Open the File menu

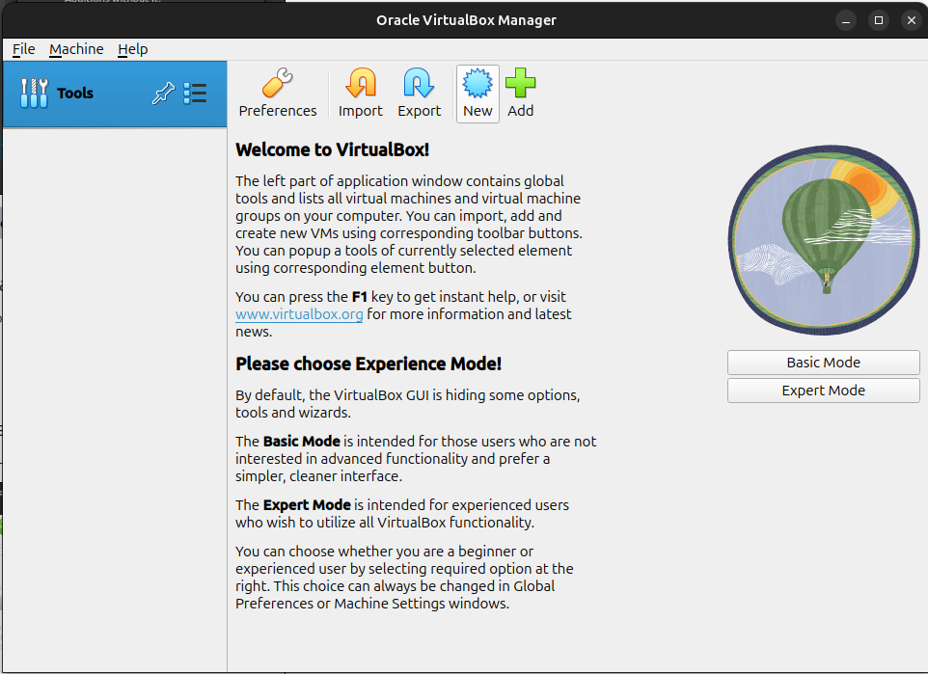click(x=24, y=49)
